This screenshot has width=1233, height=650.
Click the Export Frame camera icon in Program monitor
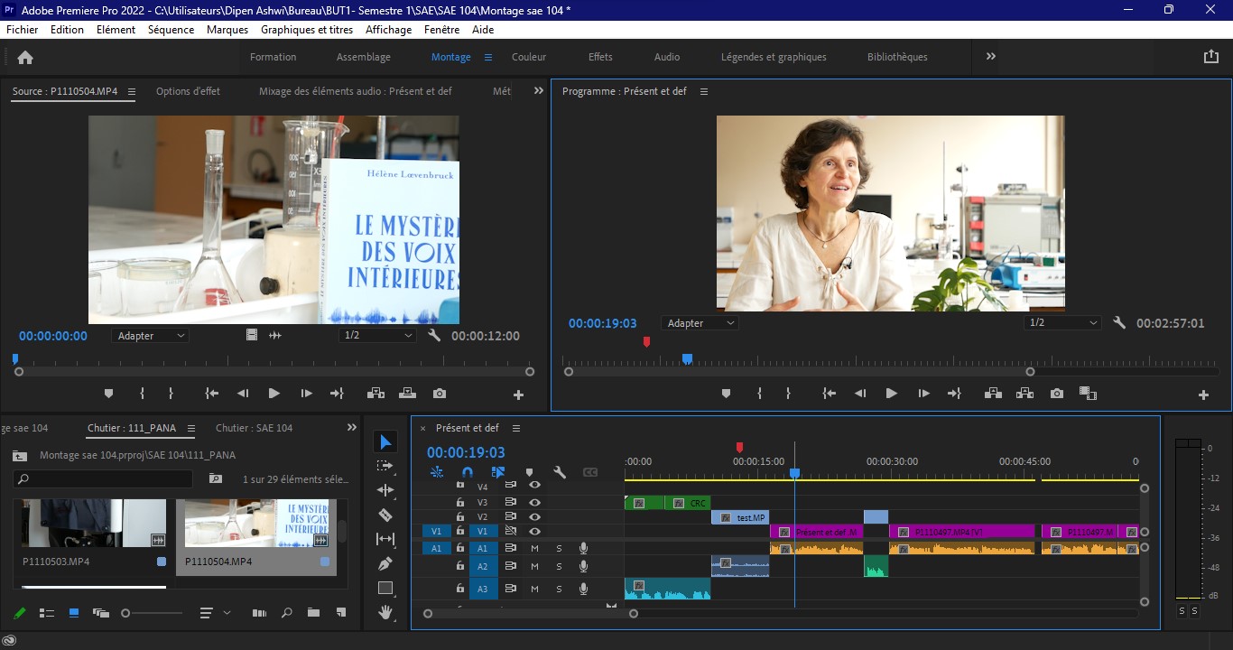click(1056, 394)
